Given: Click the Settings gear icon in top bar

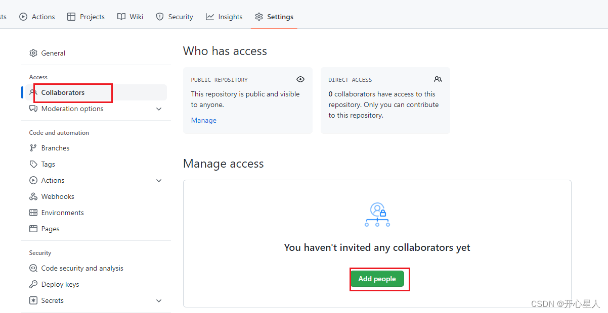Looking at the screenshot, I should [x=259, y=17].
